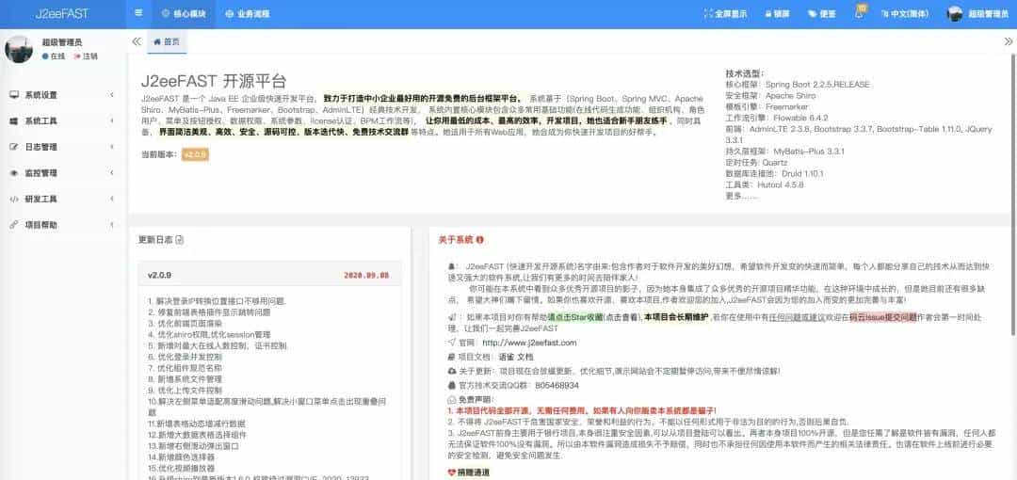The image size is (1017, 480).
Task: Click the 在线 status link
Action: tap(55, 56)
